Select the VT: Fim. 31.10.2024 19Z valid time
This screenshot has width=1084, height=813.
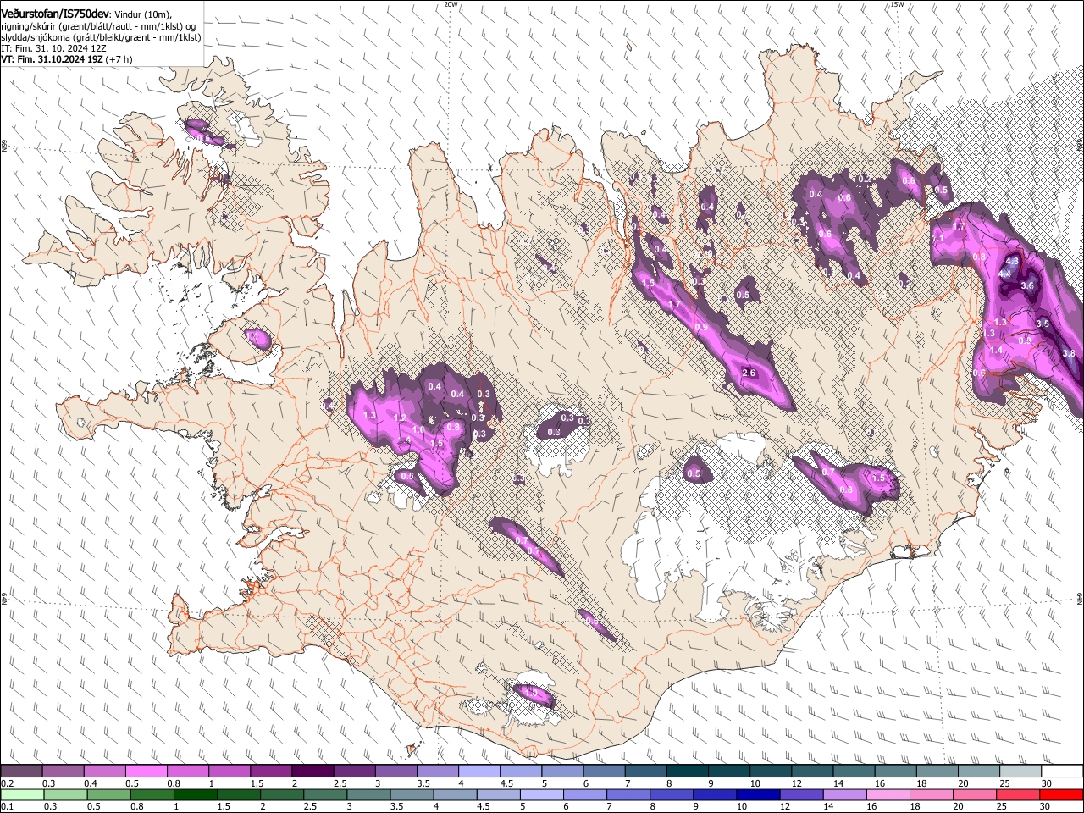[x=51, y=59]
